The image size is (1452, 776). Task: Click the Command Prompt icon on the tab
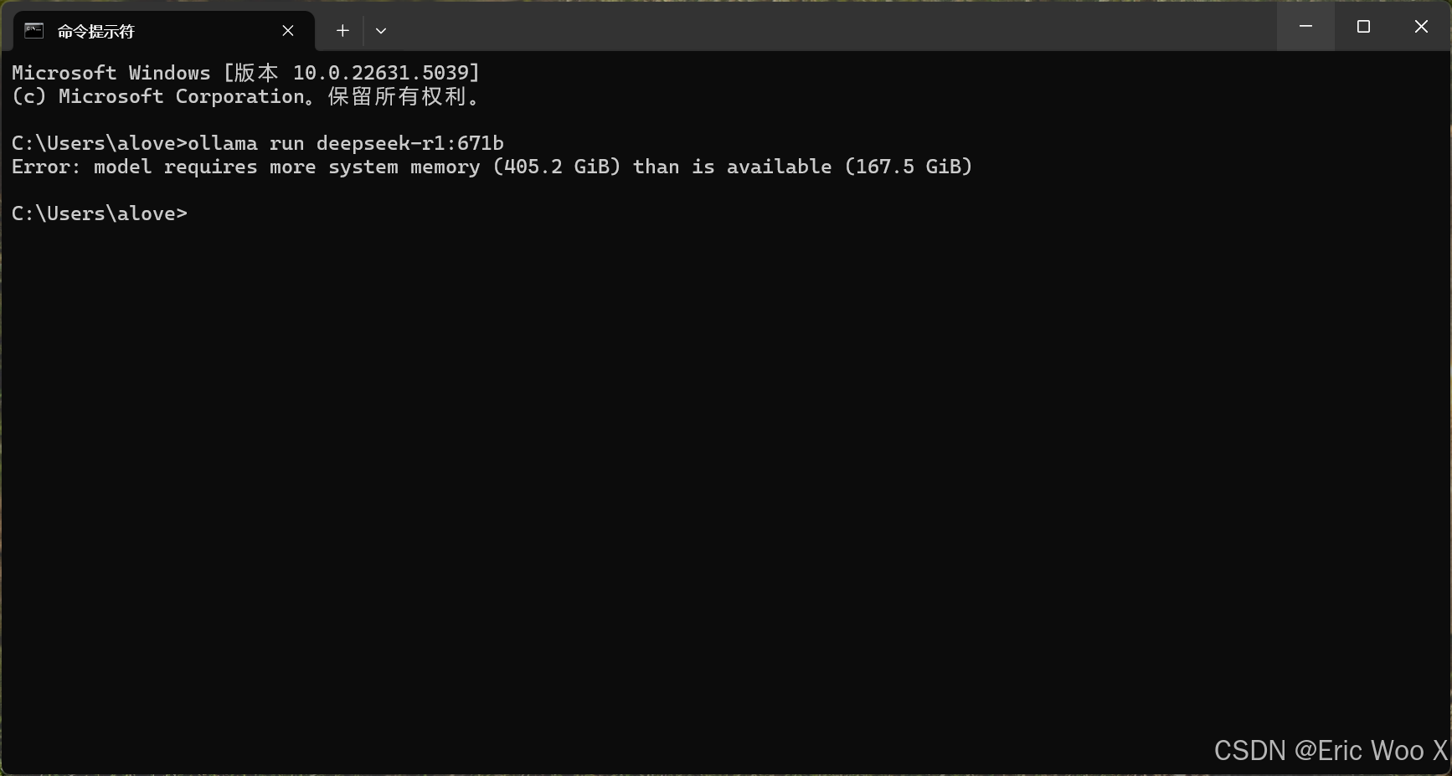click(x=33, y=30)
